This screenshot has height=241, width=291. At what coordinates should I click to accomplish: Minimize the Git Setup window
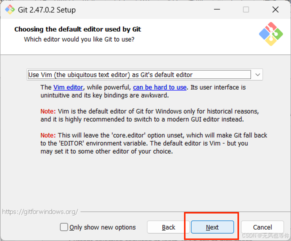[217, 9]
